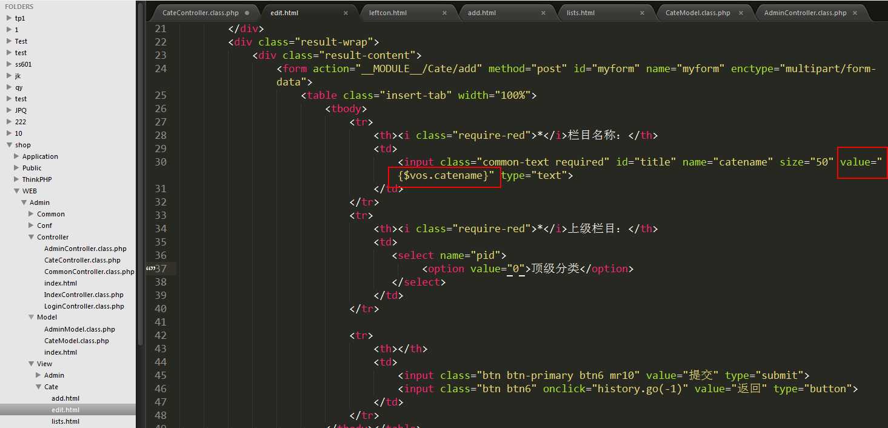888x428 pixels.
Task: Close the CateModel.class.php tab
Action: [x=741, y=13]
